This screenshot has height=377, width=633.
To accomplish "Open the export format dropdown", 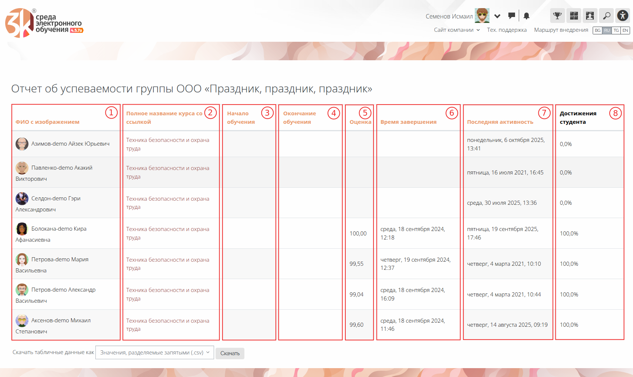I will click(x=155, y=353).
